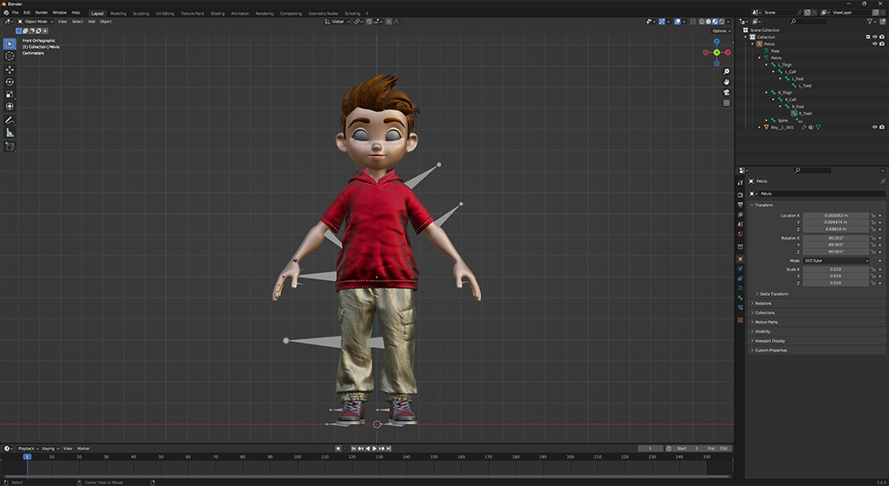Open the viewport Add menu

click(x=91, y=22)
